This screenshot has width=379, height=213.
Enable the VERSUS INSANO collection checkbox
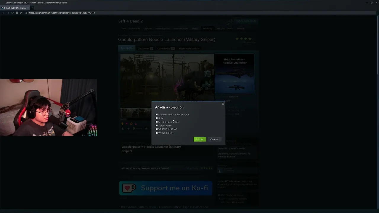tap(157, 129)
